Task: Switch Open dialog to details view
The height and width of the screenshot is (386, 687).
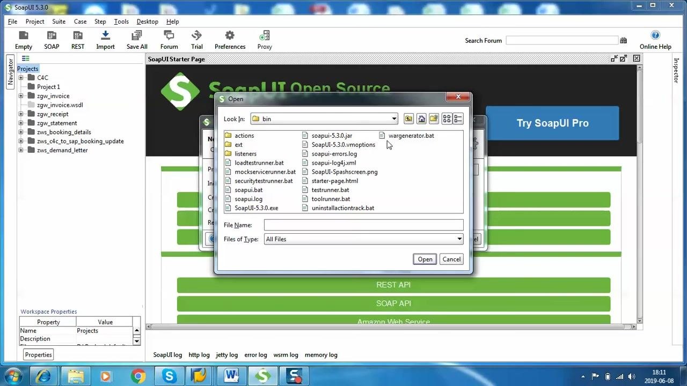Action: click(x=458, y=119)
